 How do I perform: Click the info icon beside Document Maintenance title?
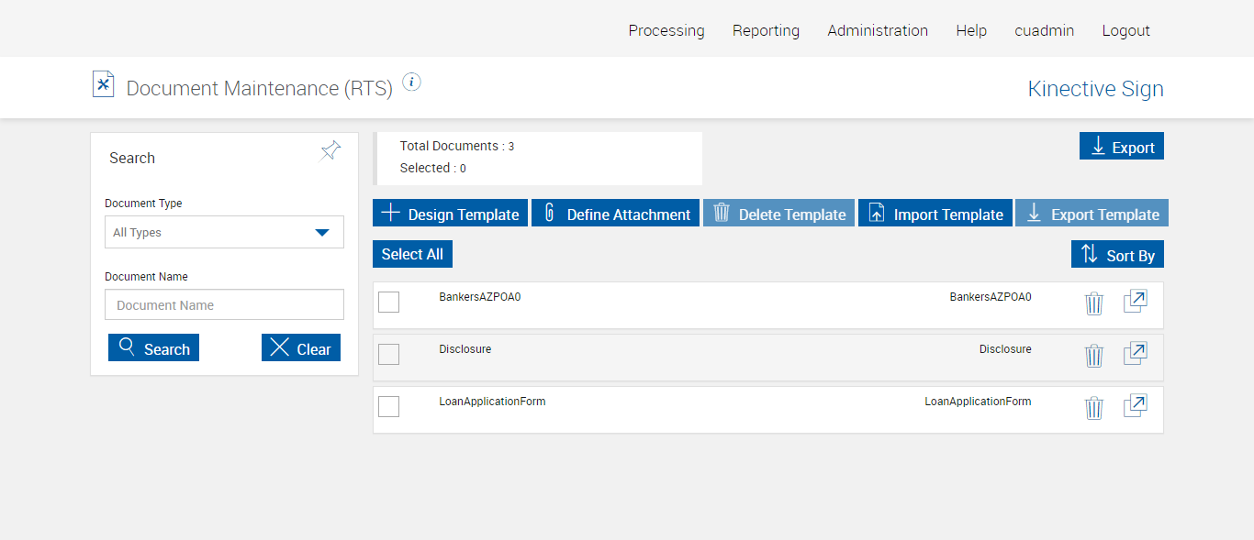point(412,83)
